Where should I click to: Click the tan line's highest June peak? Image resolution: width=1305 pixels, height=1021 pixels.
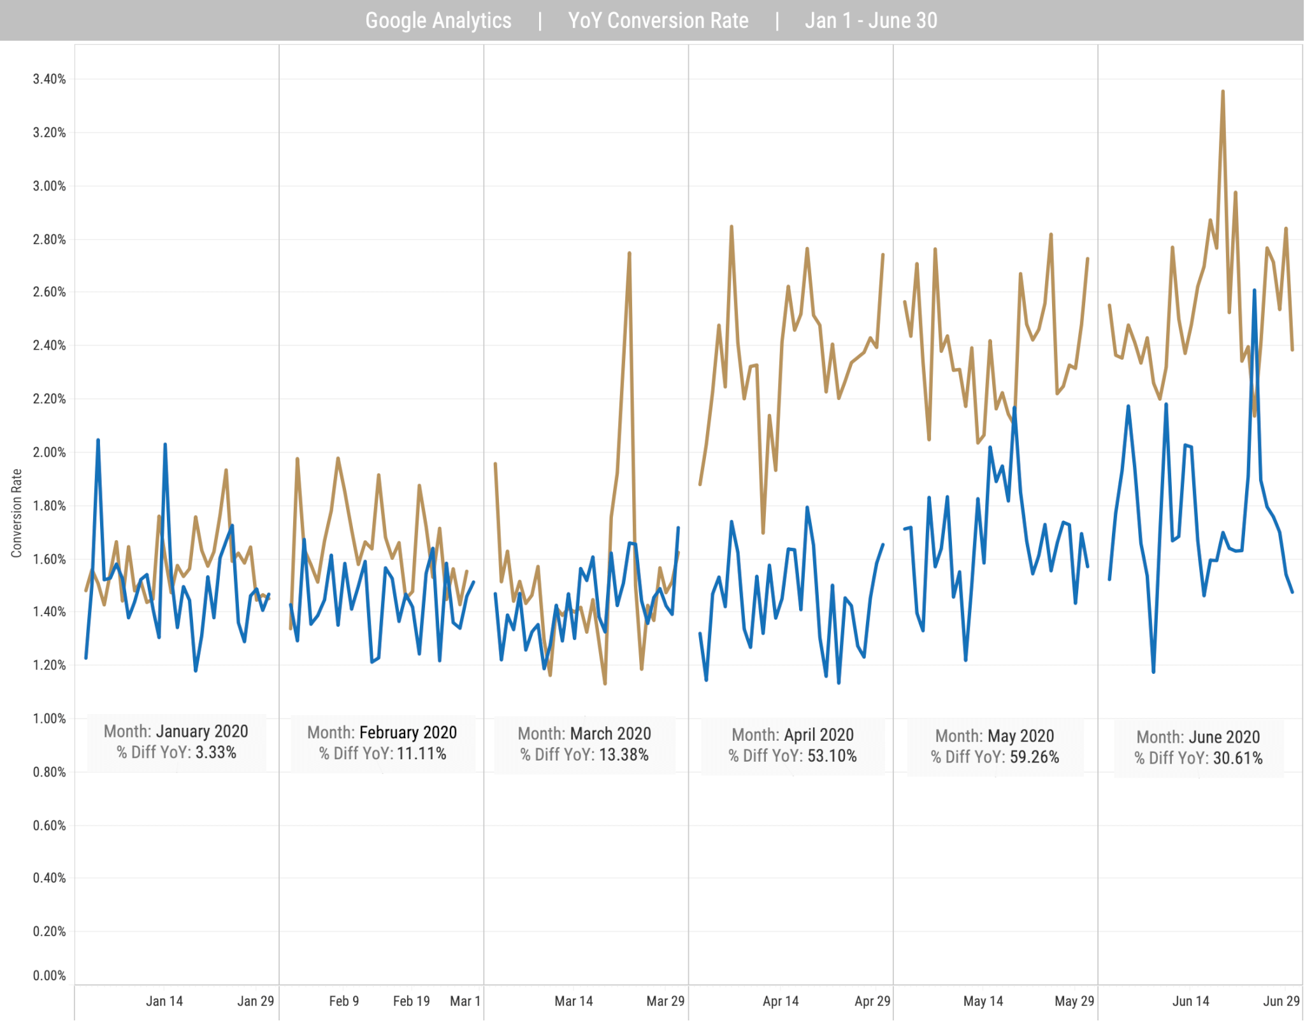click(1223, 92)
